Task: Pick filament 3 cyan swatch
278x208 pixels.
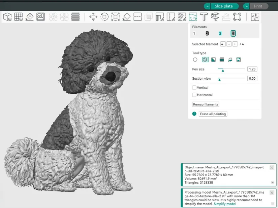Action: tap(220, 33)
